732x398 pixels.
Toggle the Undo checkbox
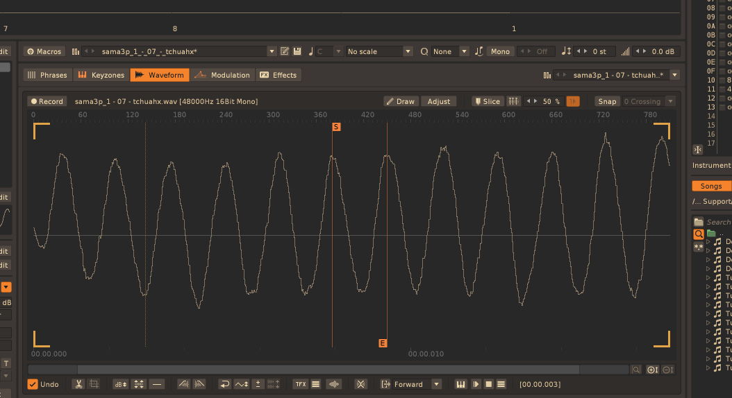point(33,384)
